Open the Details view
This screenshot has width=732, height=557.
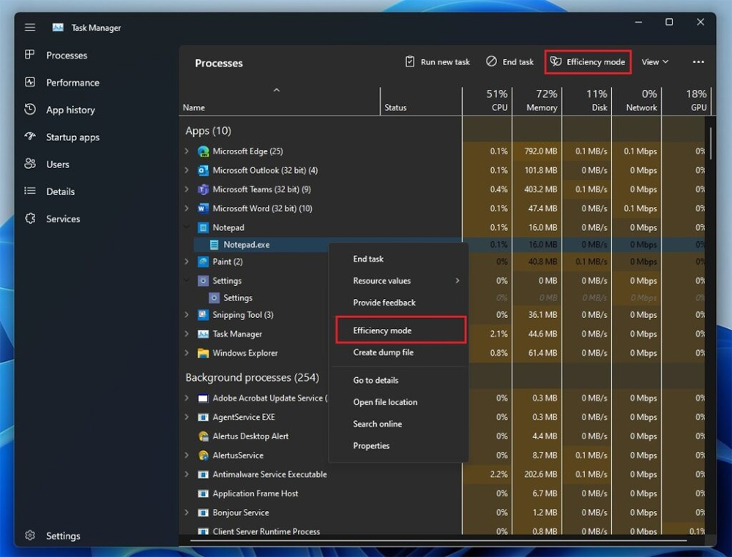pos(29,192)
